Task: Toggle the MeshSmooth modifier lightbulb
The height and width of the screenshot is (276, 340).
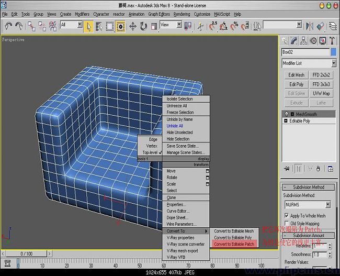Action: [287, 114]
